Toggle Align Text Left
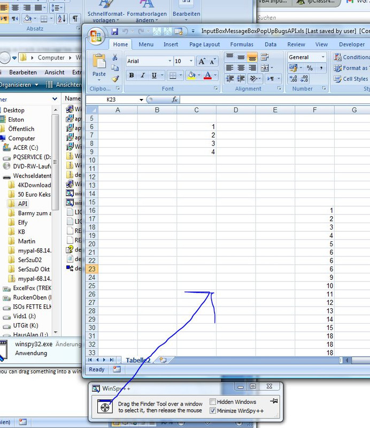 click(230, 68)
